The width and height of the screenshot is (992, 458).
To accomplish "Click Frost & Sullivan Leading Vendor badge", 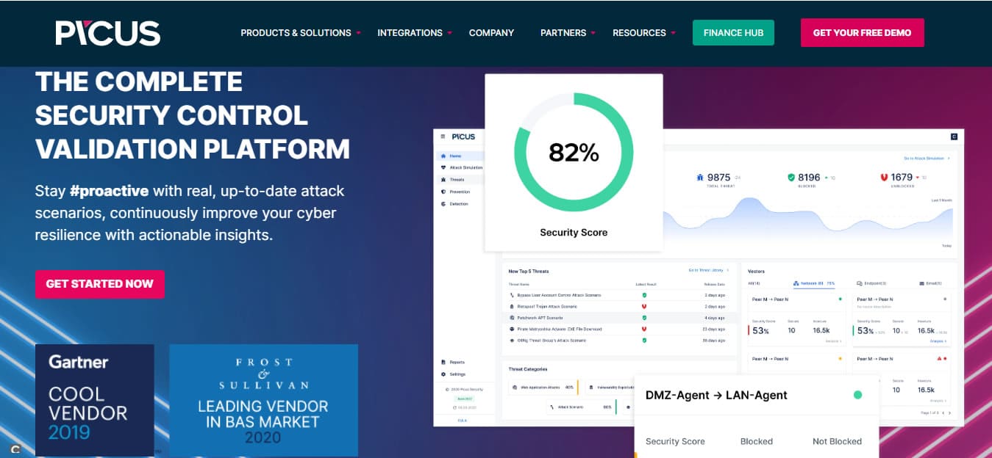I will coord(264,400).
